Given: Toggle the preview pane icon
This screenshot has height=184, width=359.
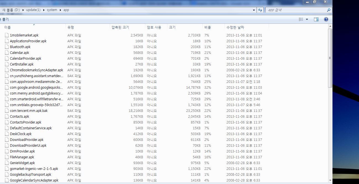Looking at the screenshot, I should 316,19.
